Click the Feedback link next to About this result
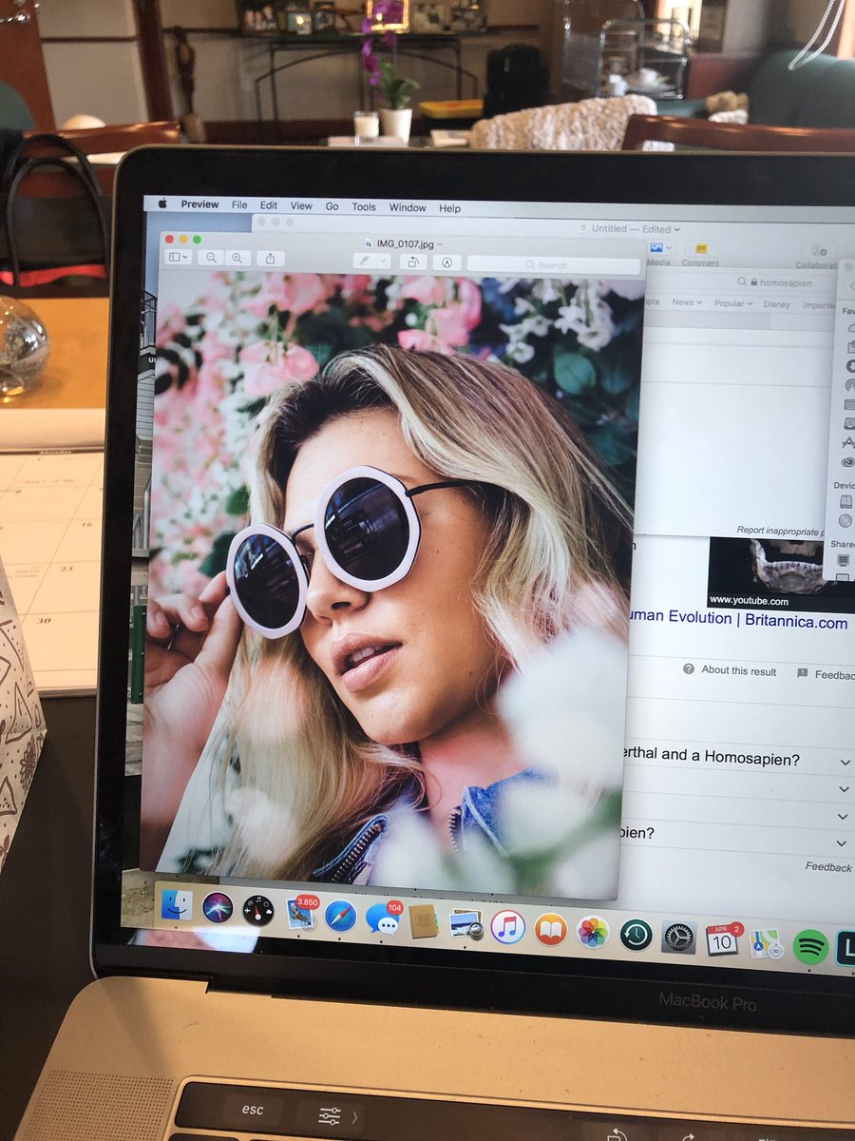 [826, 674]
